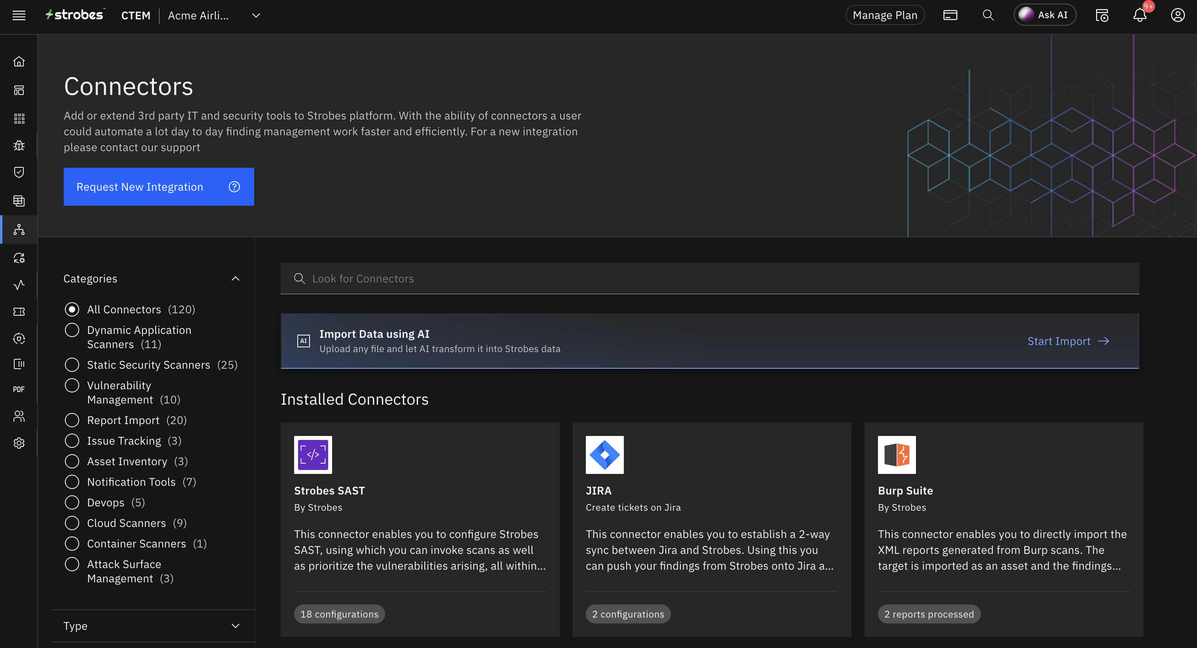Open the automation sync settings icon
This screenshot has width=1197, height=648.
point(19,258)
